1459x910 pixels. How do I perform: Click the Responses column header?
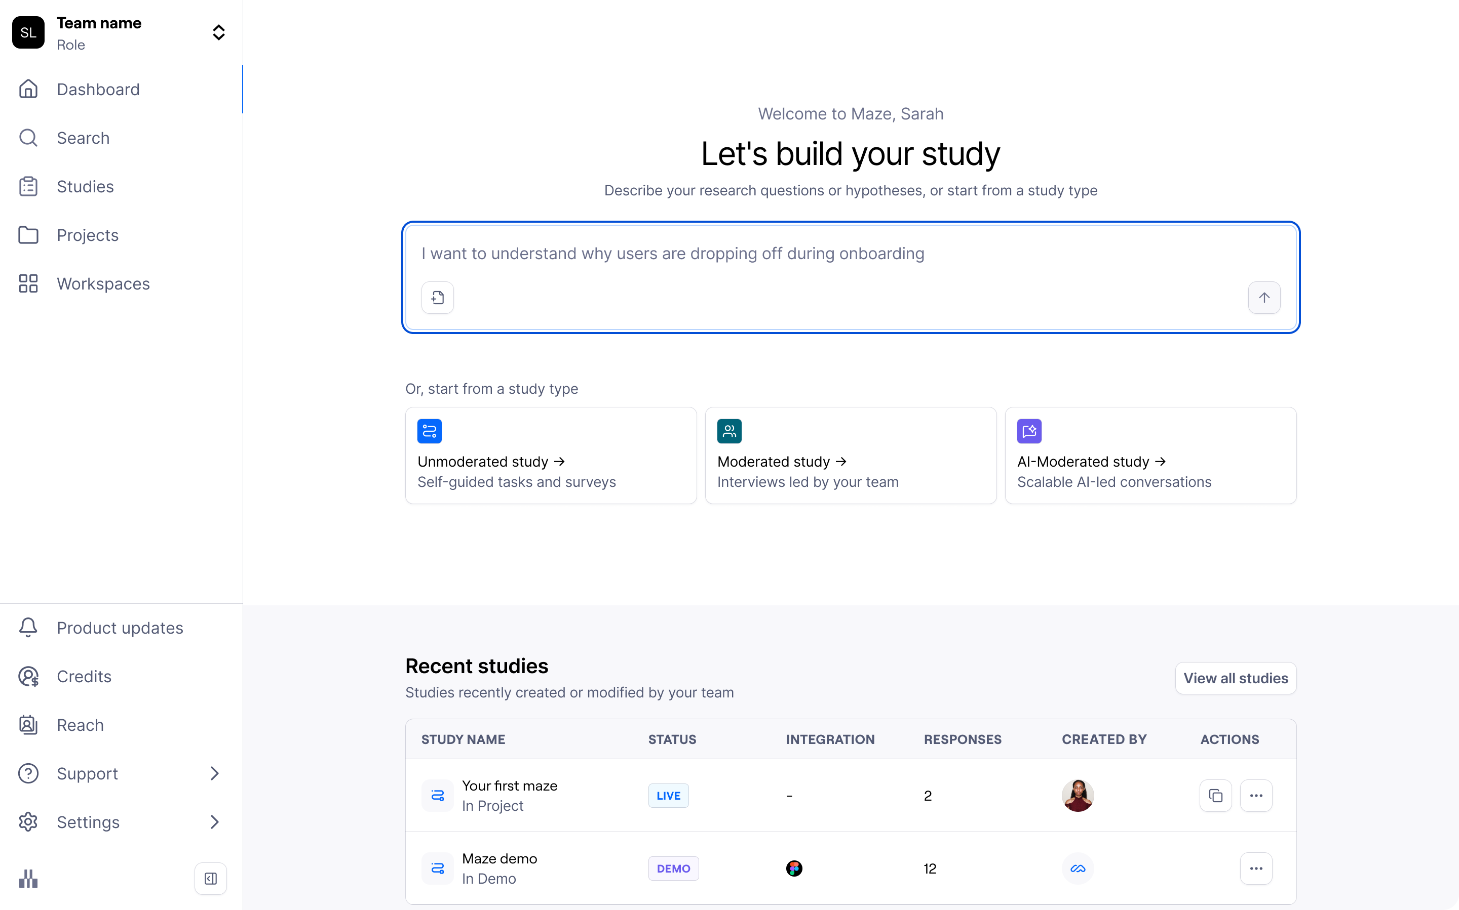963,739
